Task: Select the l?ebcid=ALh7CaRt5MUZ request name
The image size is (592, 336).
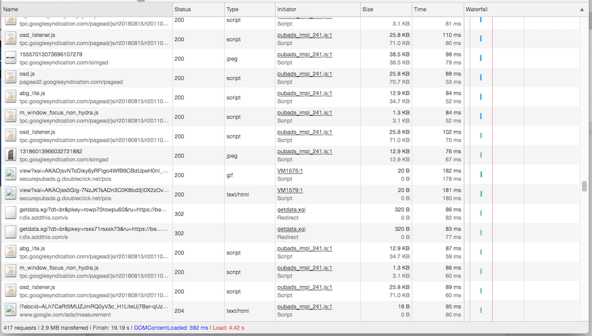Action: pyautogui.click(x=94, y=306)
